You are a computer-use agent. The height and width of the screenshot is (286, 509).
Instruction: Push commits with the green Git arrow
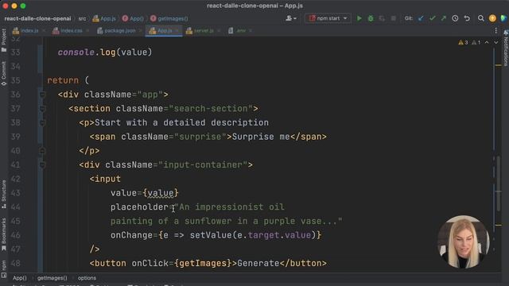coord(444,18)
